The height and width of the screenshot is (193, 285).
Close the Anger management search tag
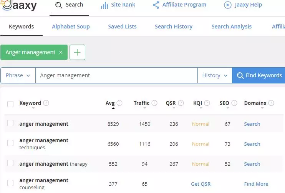pyautogui.click(x=61, y=52)
